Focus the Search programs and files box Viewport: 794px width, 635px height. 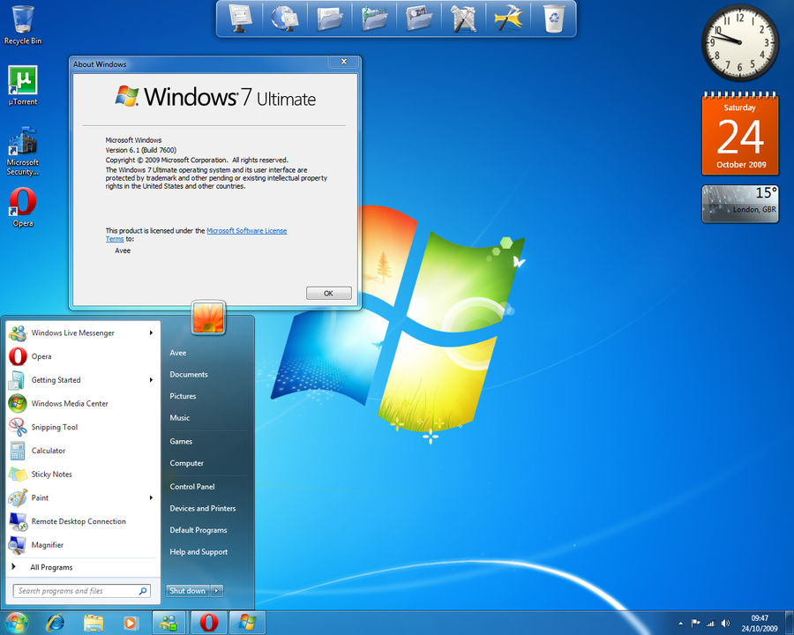(81, 591)
